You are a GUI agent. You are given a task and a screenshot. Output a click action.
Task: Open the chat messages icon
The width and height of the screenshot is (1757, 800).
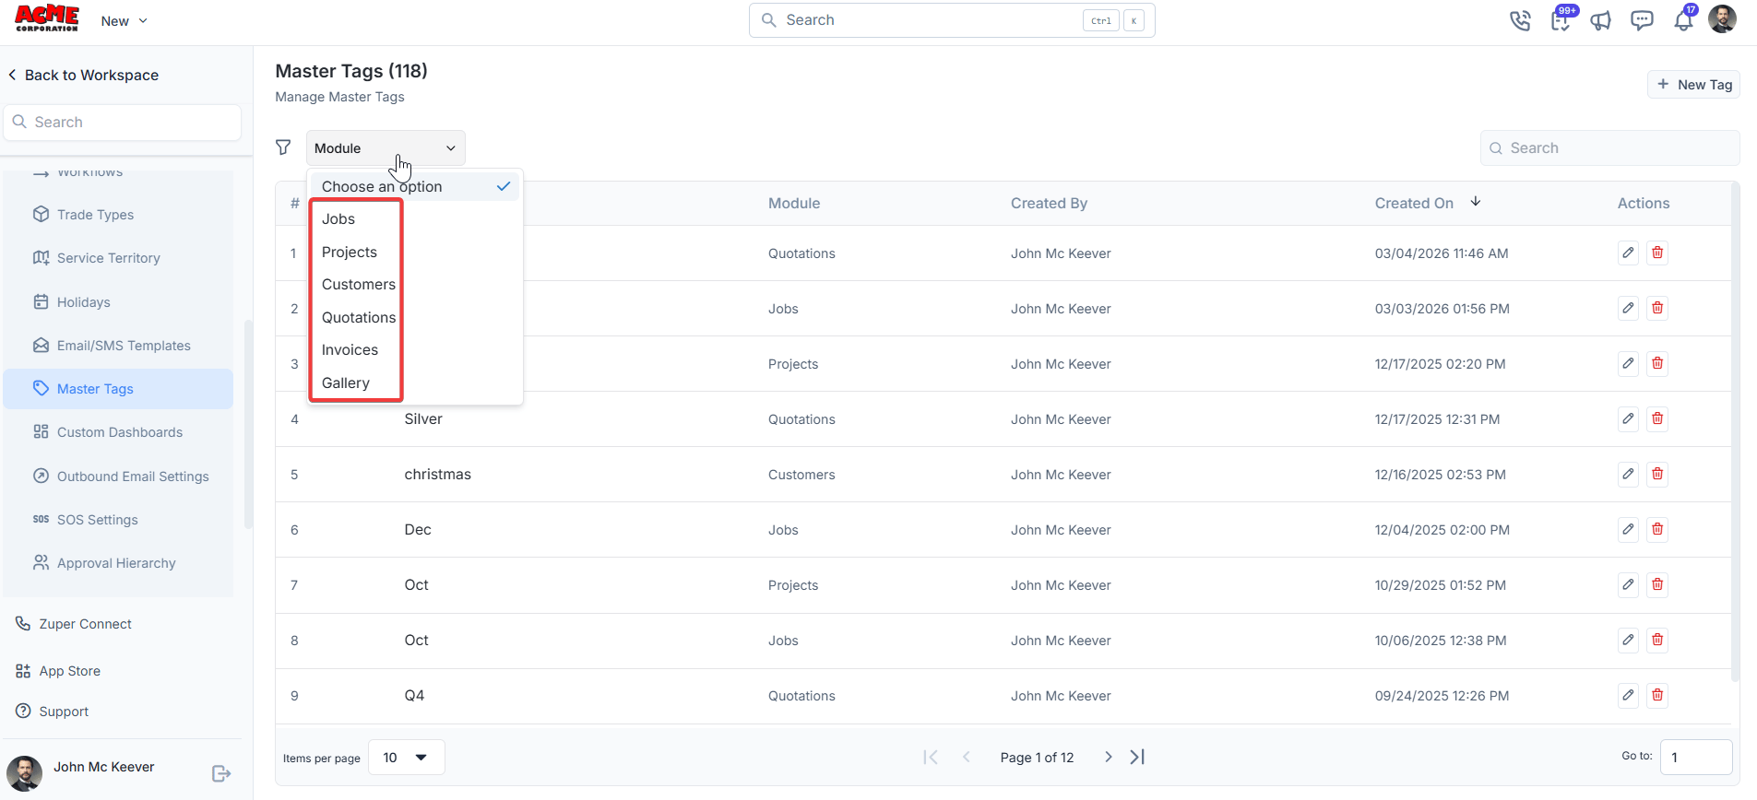pos(1642,20)
